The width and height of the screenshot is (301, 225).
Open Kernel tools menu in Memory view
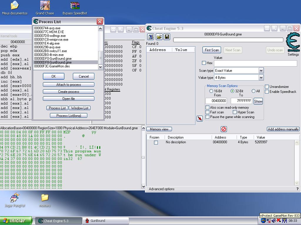(9, 36)
